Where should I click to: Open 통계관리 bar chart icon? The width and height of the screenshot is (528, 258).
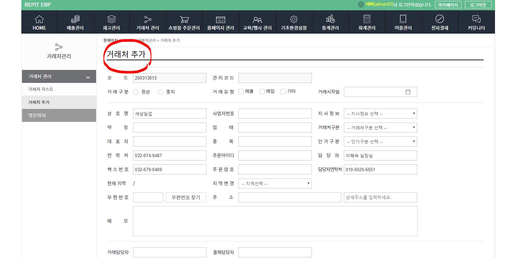(330, 19)
